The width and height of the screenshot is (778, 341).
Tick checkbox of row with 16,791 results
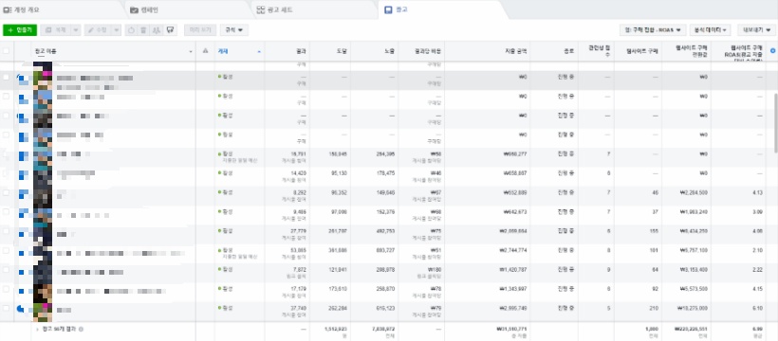[6, 154]
